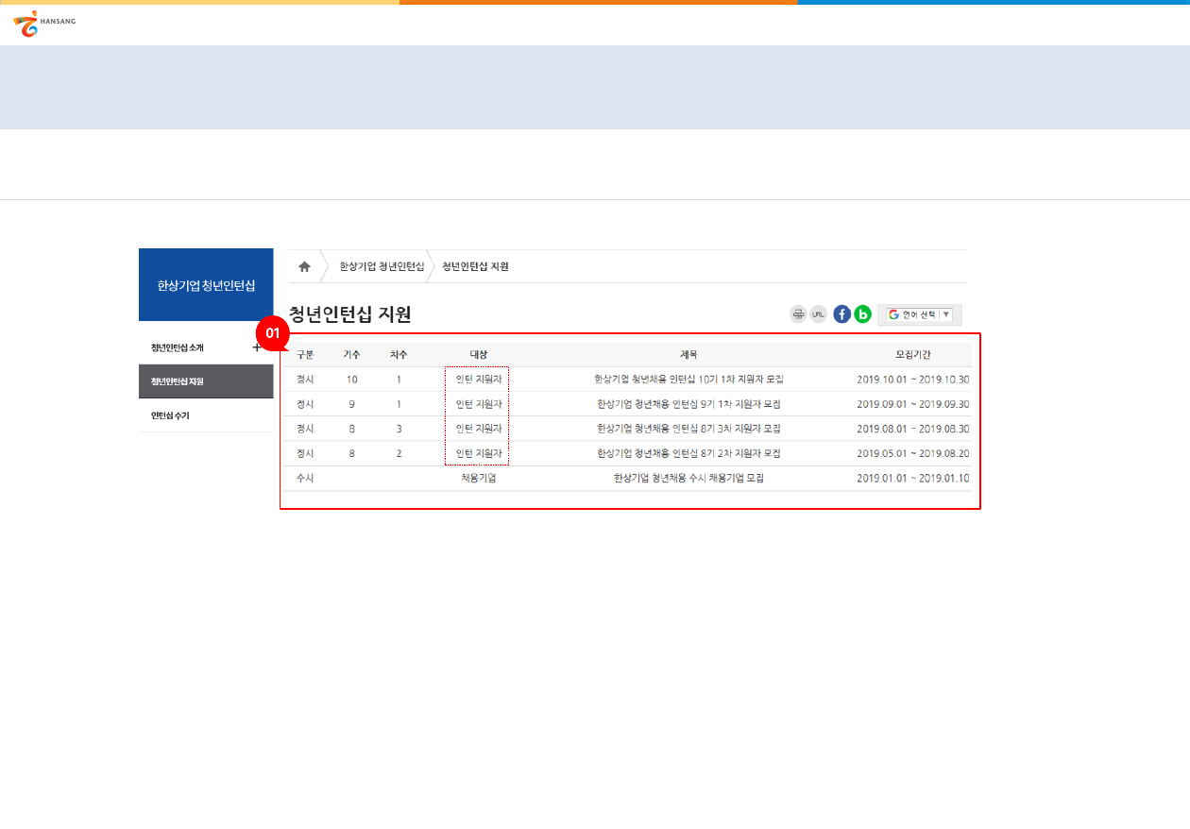Screen dimensions: 1190x829
Task: Click the 기수 column header
Action: (x=351, y=355)
